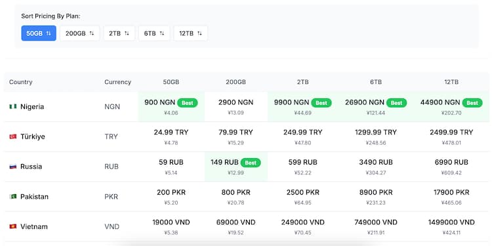Click the Pakistan flag icon

13,197
